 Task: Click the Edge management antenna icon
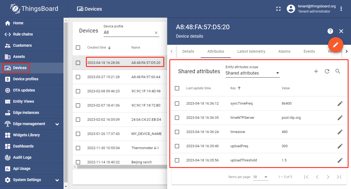tap(8, 124)
